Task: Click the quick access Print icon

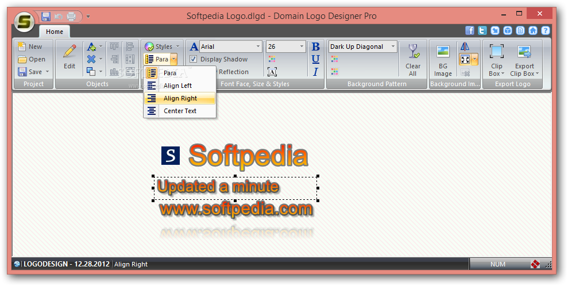Action: pyautogui.click(x=71, y=16)
